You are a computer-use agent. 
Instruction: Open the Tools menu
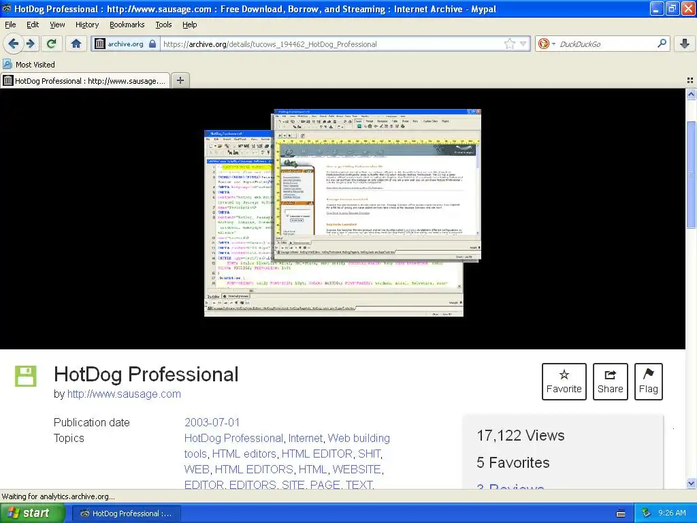[163, 25]
